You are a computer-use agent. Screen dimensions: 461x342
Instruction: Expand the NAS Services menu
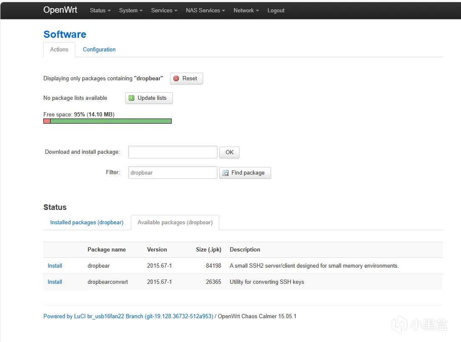tap(205, 10)
